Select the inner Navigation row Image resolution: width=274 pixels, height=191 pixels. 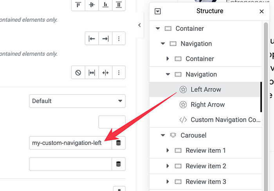point(205,75)
